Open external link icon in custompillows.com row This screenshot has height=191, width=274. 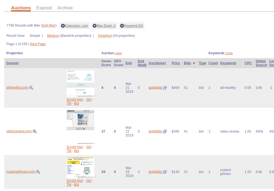click(165, 172)
